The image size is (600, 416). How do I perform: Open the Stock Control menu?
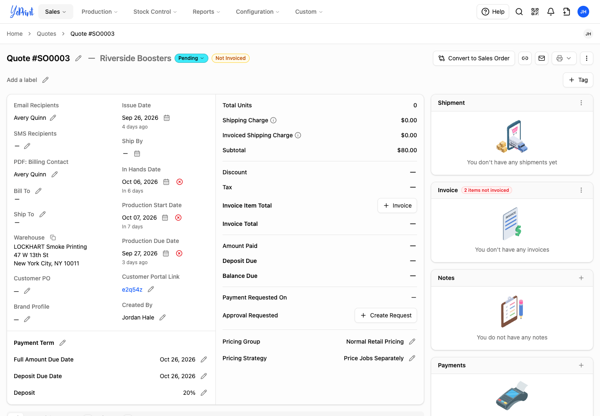click(x=155, y=12)
